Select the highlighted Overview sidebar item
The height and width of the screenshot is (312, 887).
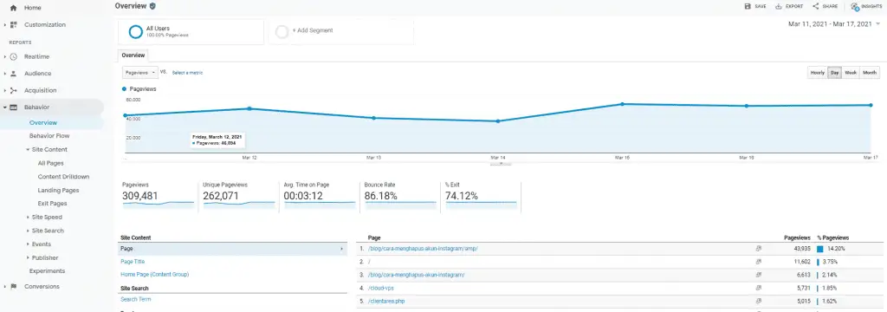tap(43, 122)
